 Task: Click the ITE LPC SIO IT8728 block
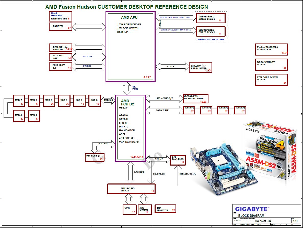click(131, 189)
